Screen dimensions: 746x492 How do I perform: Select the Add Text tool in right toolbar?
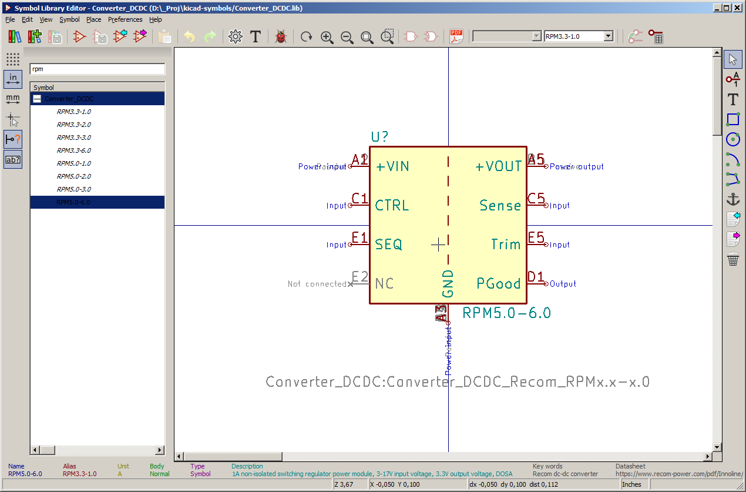[x=732, y=99]
